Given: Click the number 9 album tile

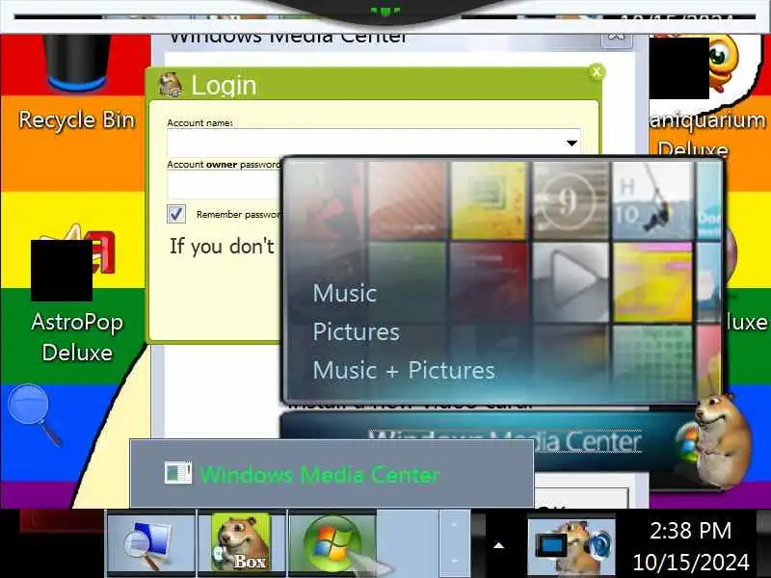Looking at the screenshot, I should [x=571, y=200].
